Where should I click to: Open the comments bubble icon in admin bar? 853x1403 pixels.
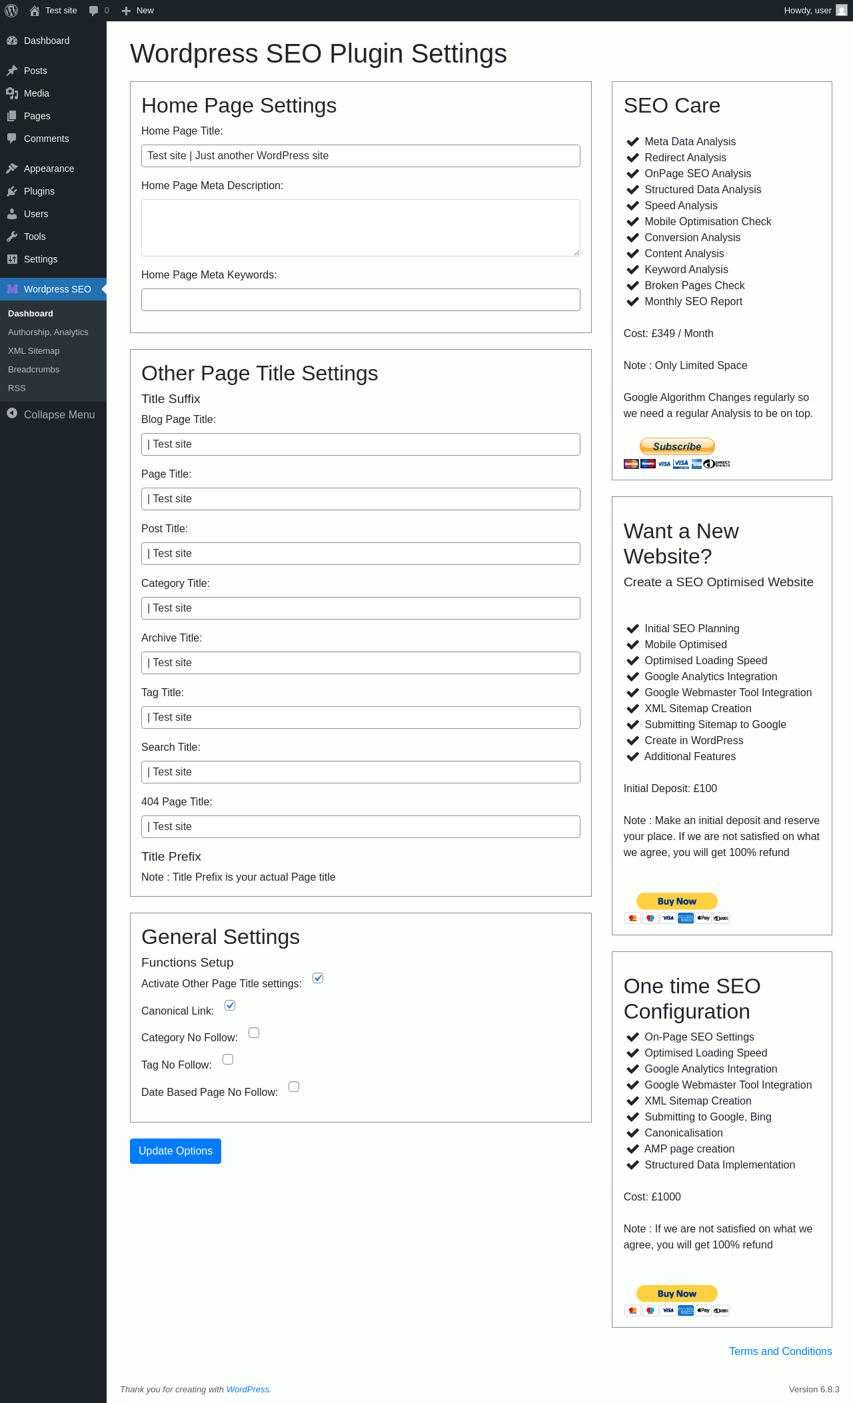click(94, 11)
